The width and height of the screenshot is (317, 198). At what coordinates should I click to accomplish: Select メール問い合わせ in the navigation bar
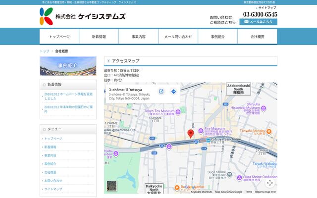178,37
